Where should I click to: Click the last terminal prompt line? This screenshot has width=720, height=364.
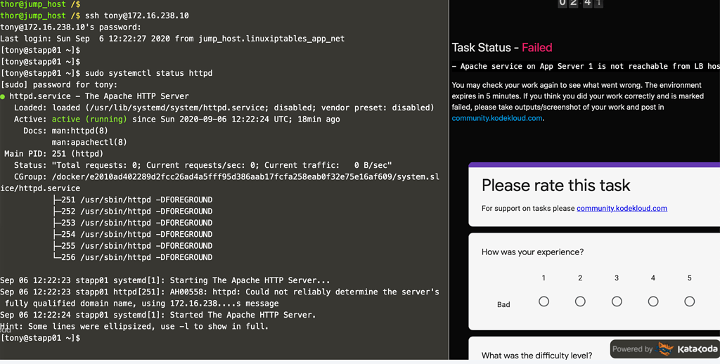click(40, 339)
